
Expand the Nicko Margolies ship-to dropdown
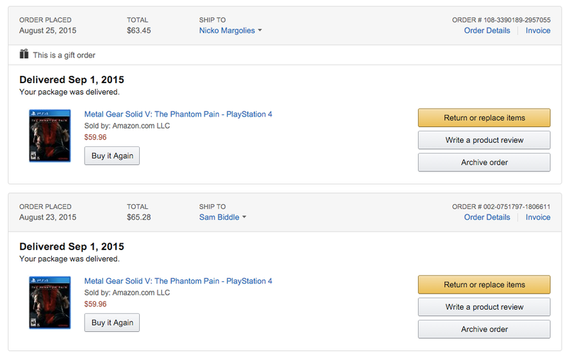click(x=260, y=31)
